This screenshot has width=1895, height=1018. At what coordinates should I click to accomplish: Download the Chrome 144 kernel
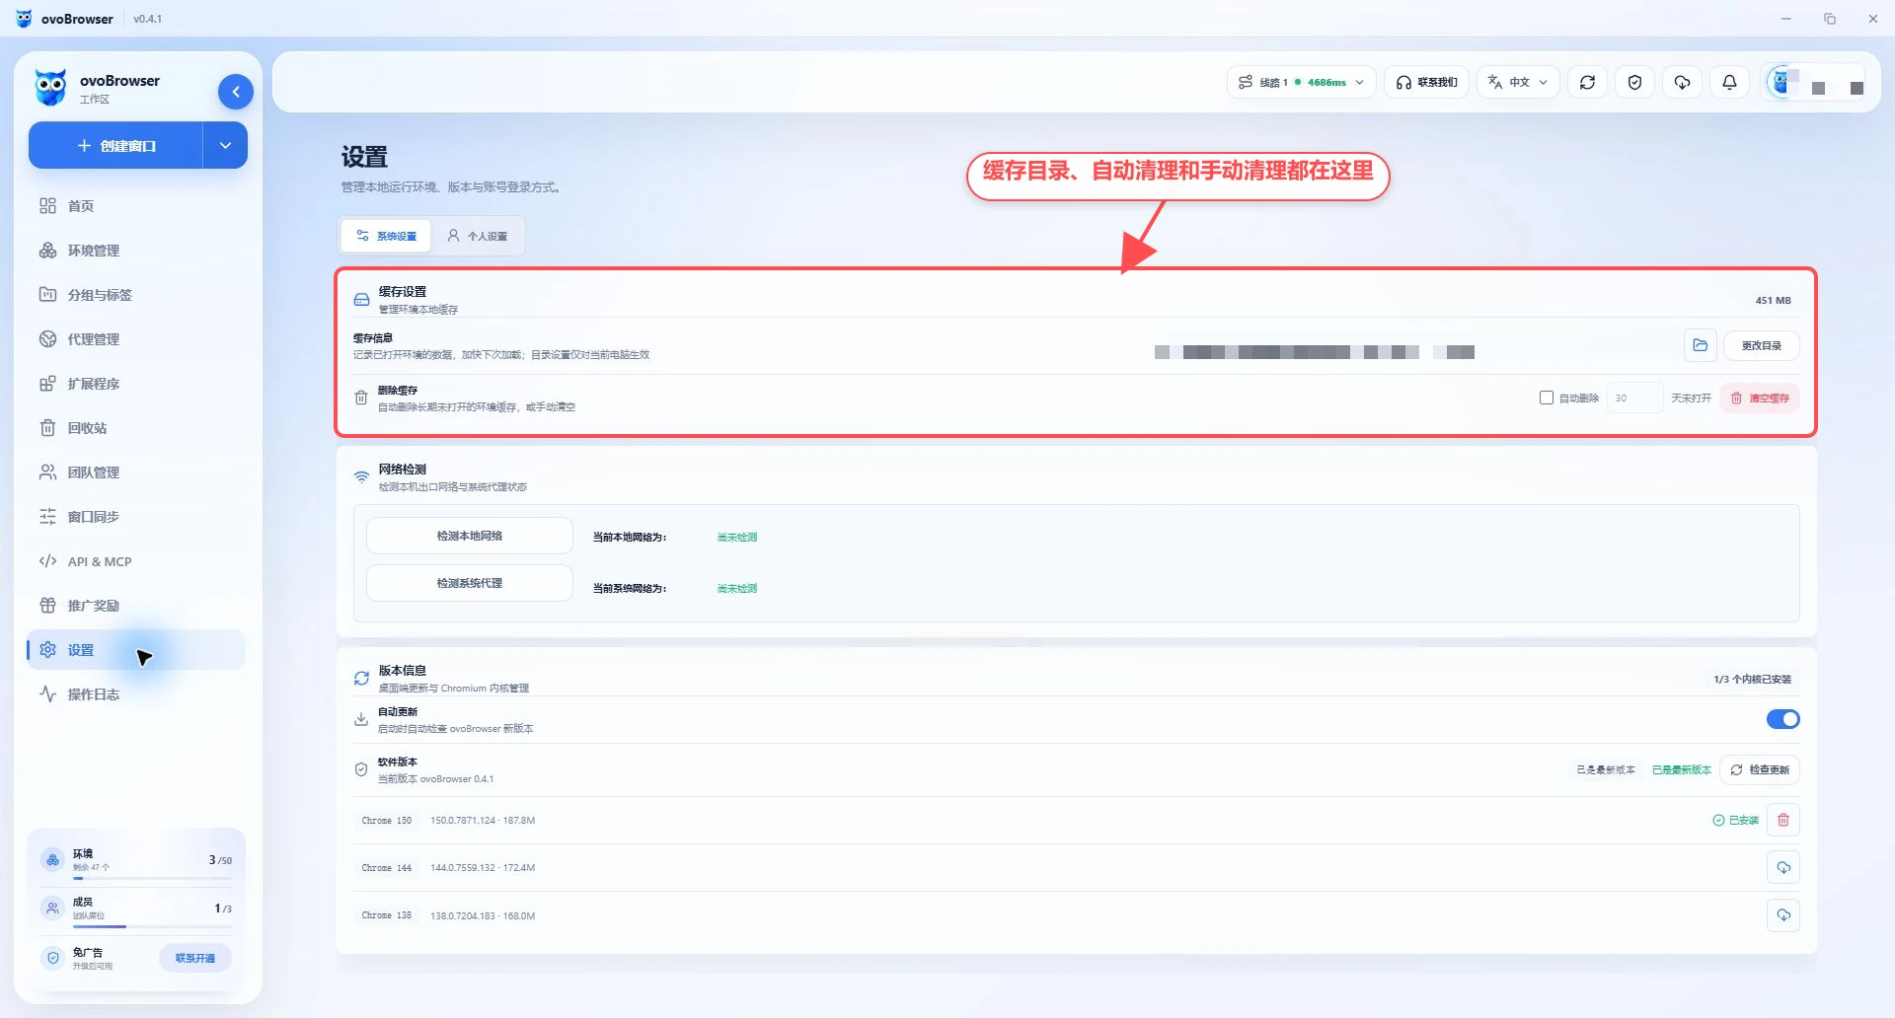(1782, 867)
